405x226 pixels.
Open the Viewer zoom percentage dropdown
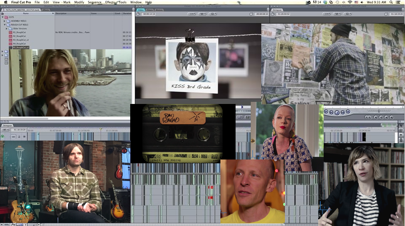pyautogui.click(x=192, y=14)
